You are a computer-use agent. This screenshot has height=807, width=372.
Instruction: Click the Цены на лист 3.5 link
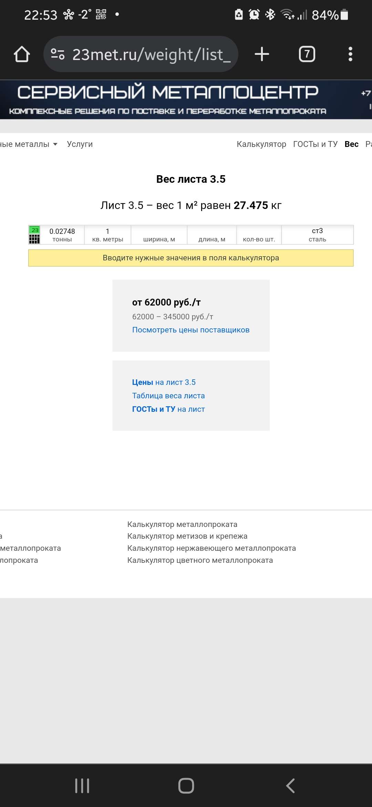[x=164, y=382]
